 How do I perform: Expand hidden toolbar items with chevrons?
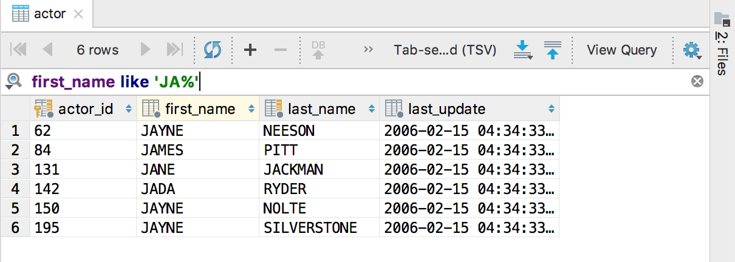(368, 50)
